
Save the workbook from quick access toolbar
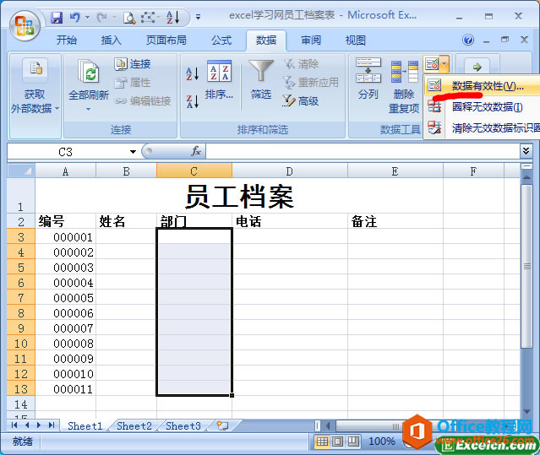57,17
